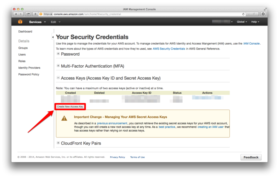279x178 pixels.
Task: Open the Help dropdown menu
Action: pos(255,22)
